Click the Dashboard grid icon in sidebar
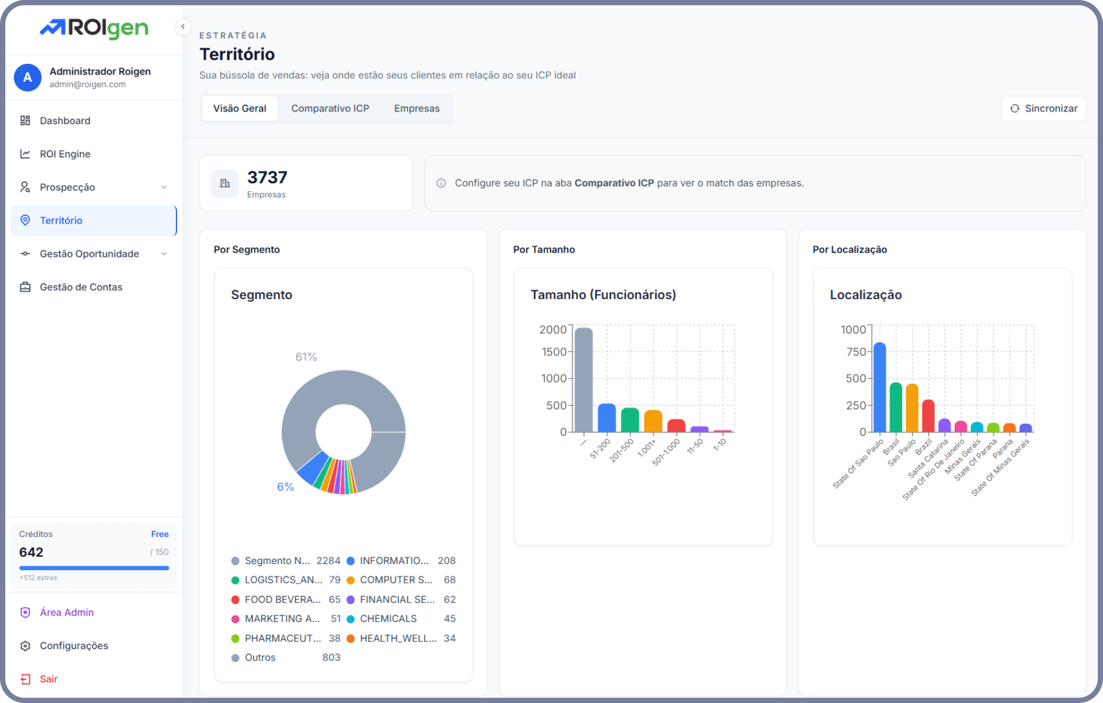Viewport: 1103px width, 703px height. [x=25, y=121]
